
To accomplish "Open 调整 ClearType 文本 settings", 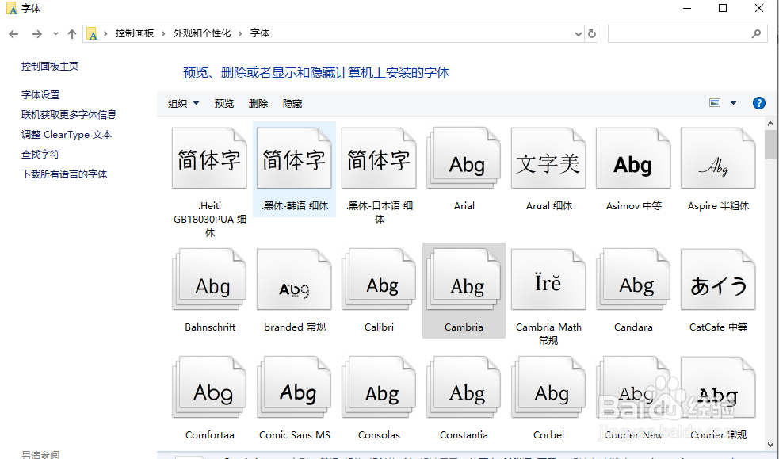I will click(x=67, y=134).
